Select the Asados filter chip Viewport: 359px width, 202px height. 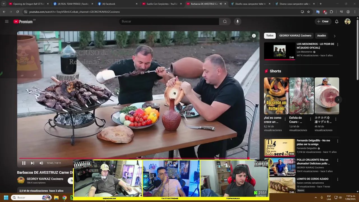click(x=321, y=36)
